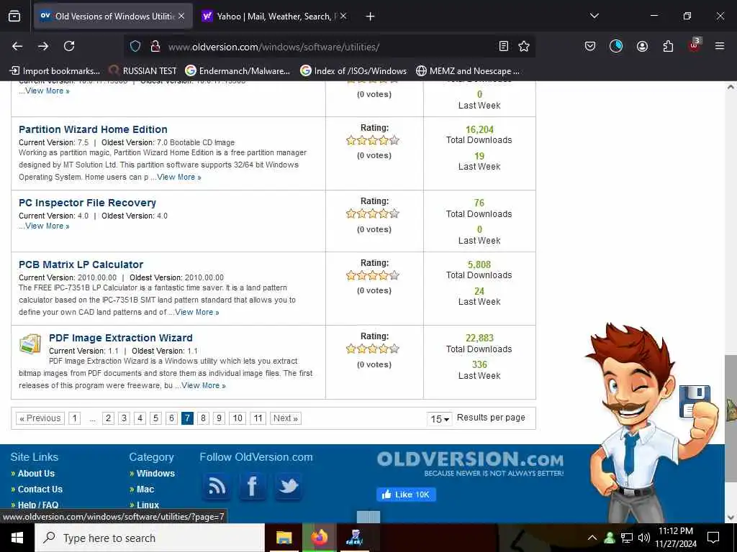Open File Explorer from the taskbar
This screenshot has height=552, width=737.
[x=284, y=538]
